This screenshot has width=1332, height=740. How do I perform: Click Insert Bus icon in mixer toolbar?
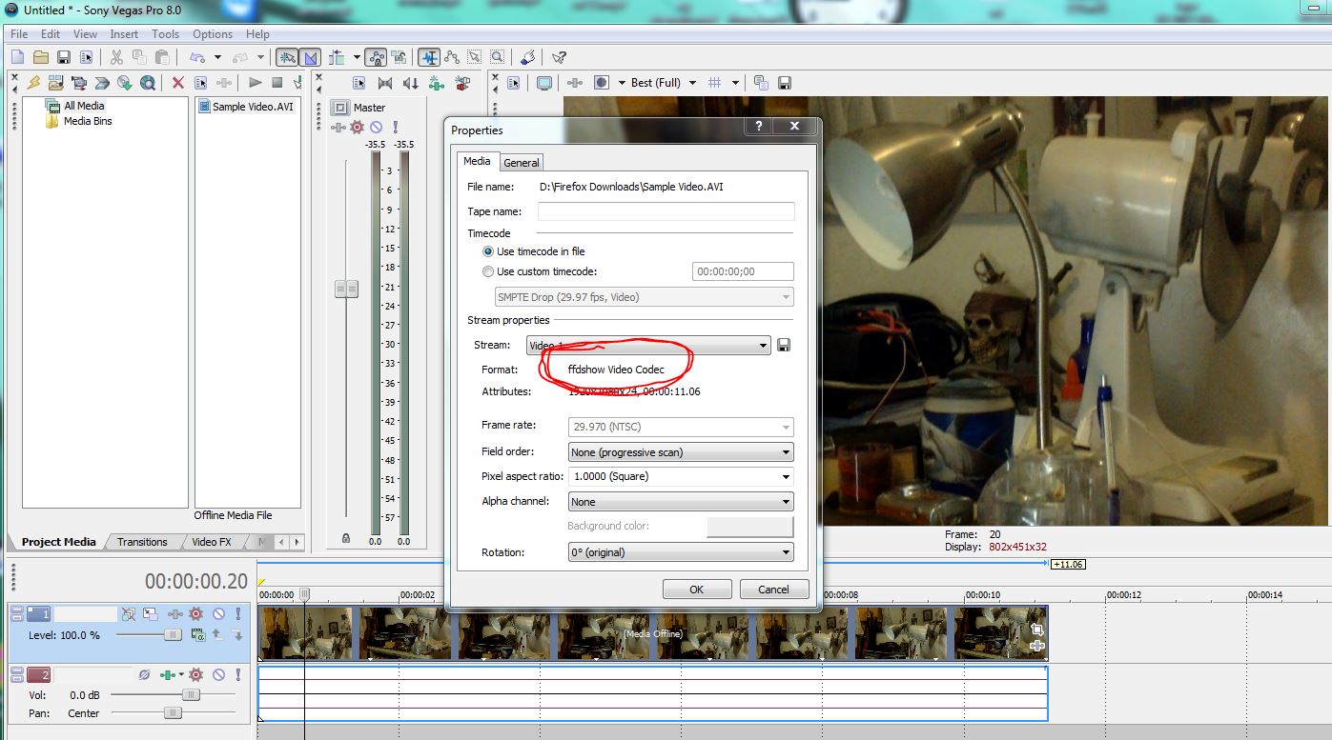point(462,83)
